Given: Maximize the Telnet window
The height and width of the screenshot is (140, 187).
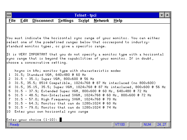Looking at the screenshot, I should point(167,15).
